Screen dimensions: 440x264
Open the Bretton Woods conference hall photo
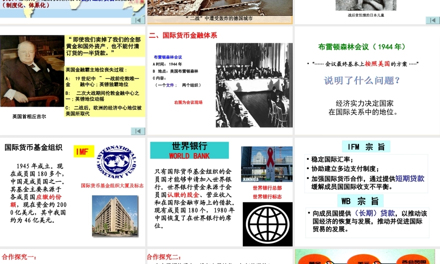pos(254,85)
